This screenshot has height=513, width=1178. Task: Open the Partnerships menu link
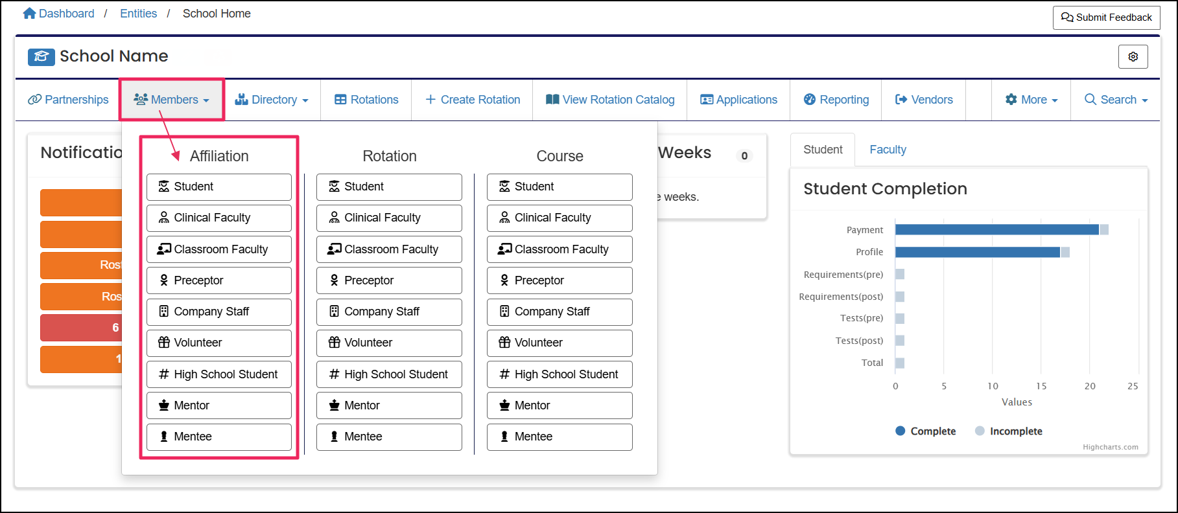click(x=68, y=100)
